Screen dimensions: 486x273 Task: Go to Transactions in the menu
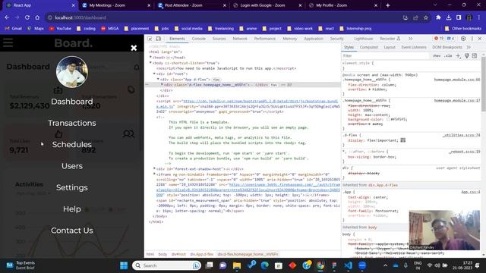[x=72, y=123]
